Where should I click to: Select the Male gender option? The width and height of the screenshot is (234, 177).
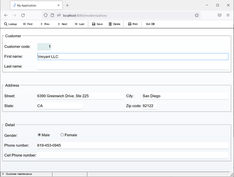pos(39,135)
